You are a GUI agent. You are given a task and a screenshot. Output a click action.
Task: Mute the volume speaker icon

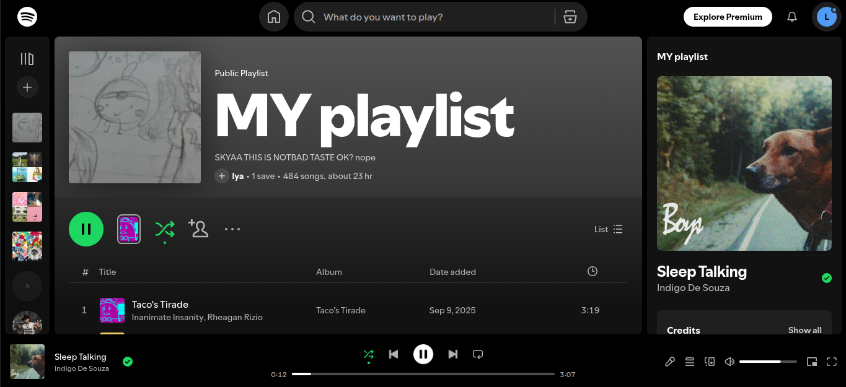pyautogui.click(x=729, y=362)
